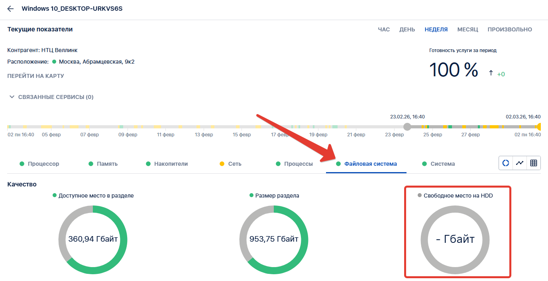Click the yellow timeline end handle
The image size is (548, 281).
(540, 127)
